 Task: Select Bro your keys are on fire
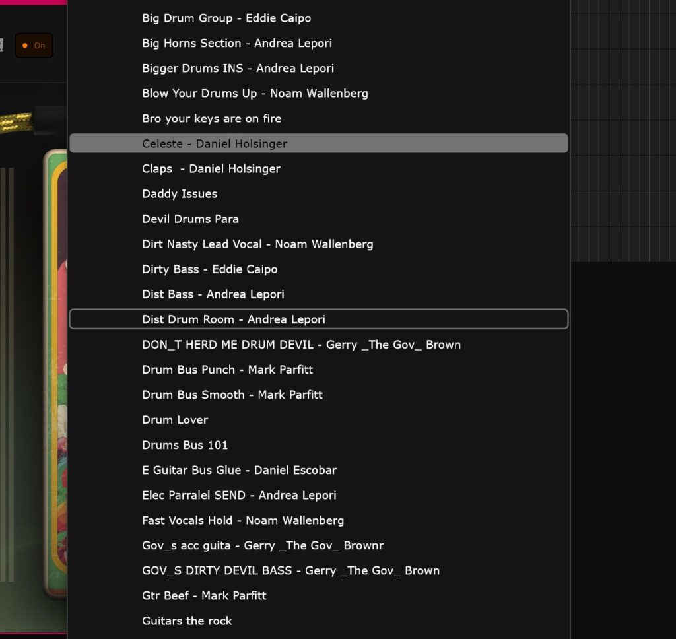tap(211, 119)
